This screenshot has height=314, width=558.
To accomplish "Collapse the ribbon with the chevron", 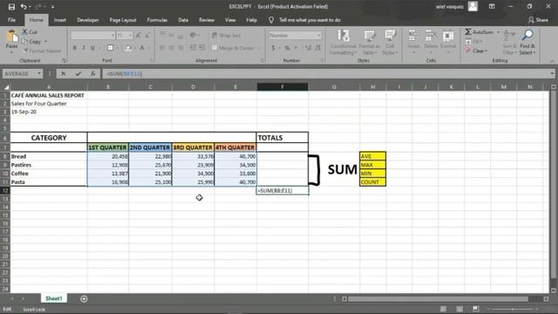I will pyautogui.click(x=552, y=61).
